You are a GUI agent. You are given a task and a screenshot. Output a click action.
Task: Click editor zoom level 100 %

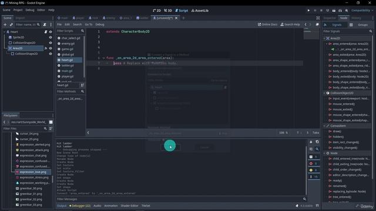tap(283, 132)
